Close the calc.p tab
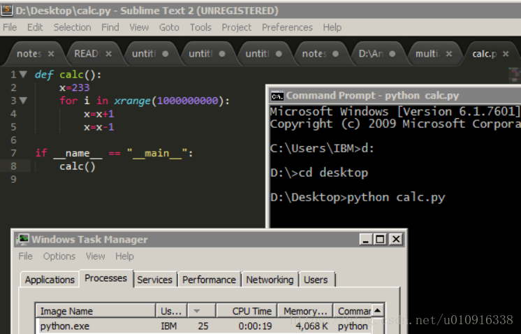The height and width of the screenshot is (334, 521). tap(506, 54)
